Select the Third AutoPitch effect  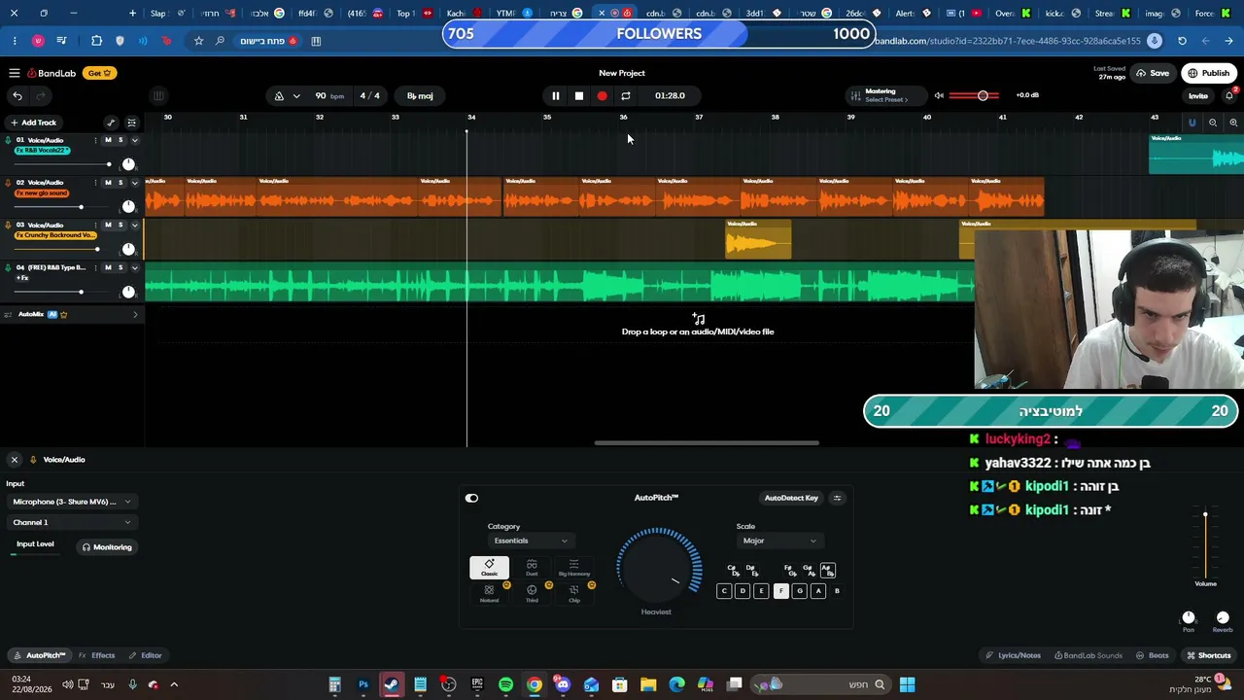[x=532, y=593]
